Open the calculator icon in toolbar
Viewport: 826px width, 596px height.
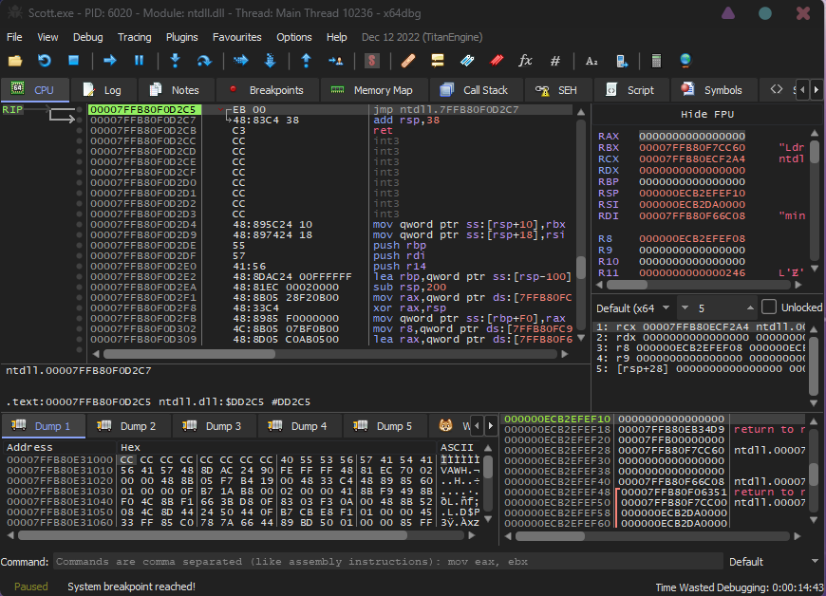(x=655, y=61)
